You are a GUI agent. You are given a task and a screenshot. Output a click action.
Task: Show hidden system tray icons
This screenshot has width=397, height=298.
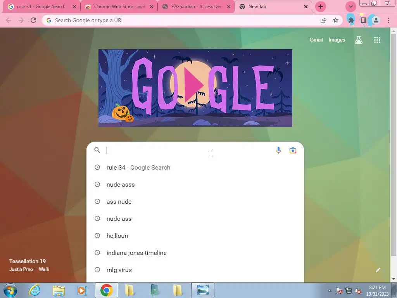330,291
